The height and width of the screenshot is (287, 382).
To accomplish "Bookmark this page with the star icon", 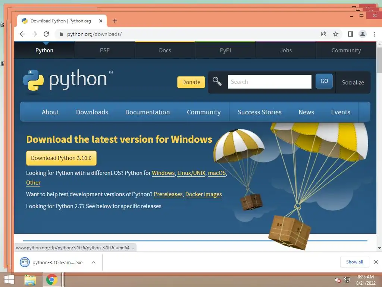I will (336, 34).
